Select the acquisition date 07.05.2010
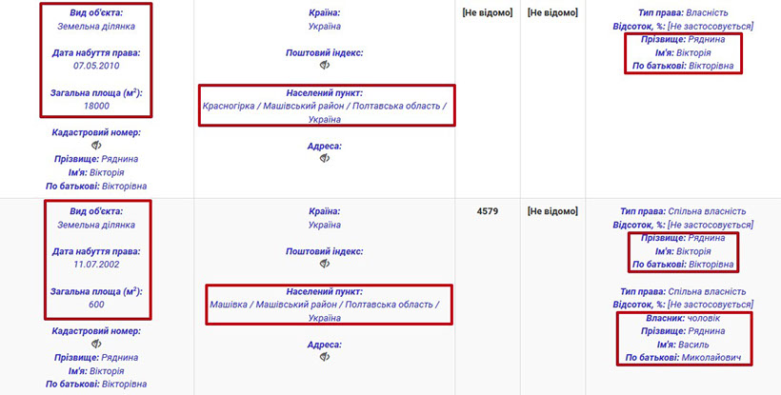The width and height of the screenshot is (781, 395). [96, 67]
